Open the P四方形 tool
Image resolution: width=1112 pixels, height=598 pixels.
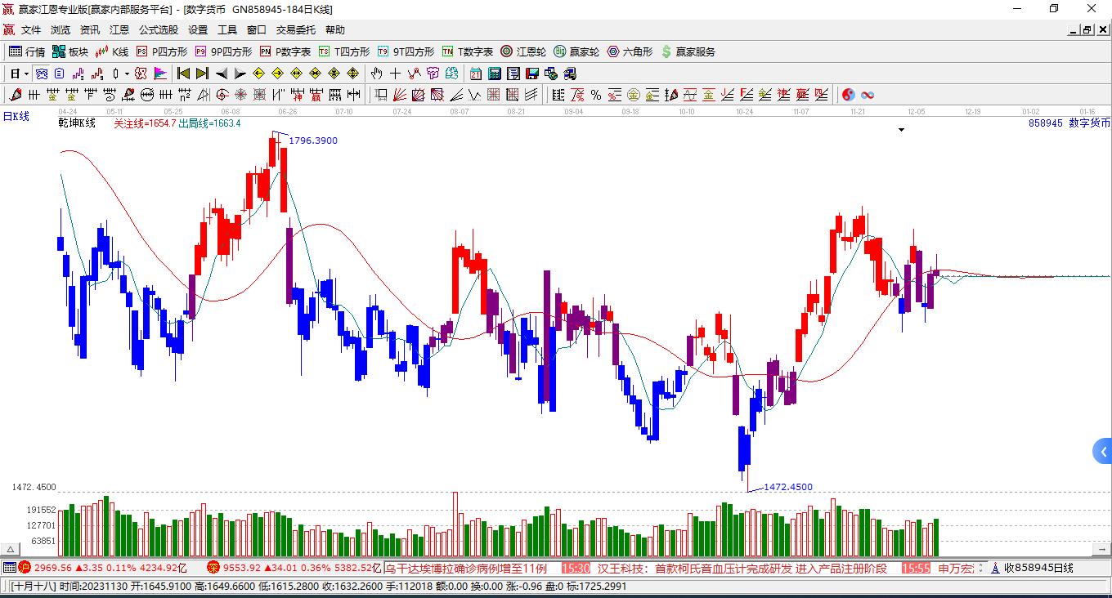[x=162, y=51]
